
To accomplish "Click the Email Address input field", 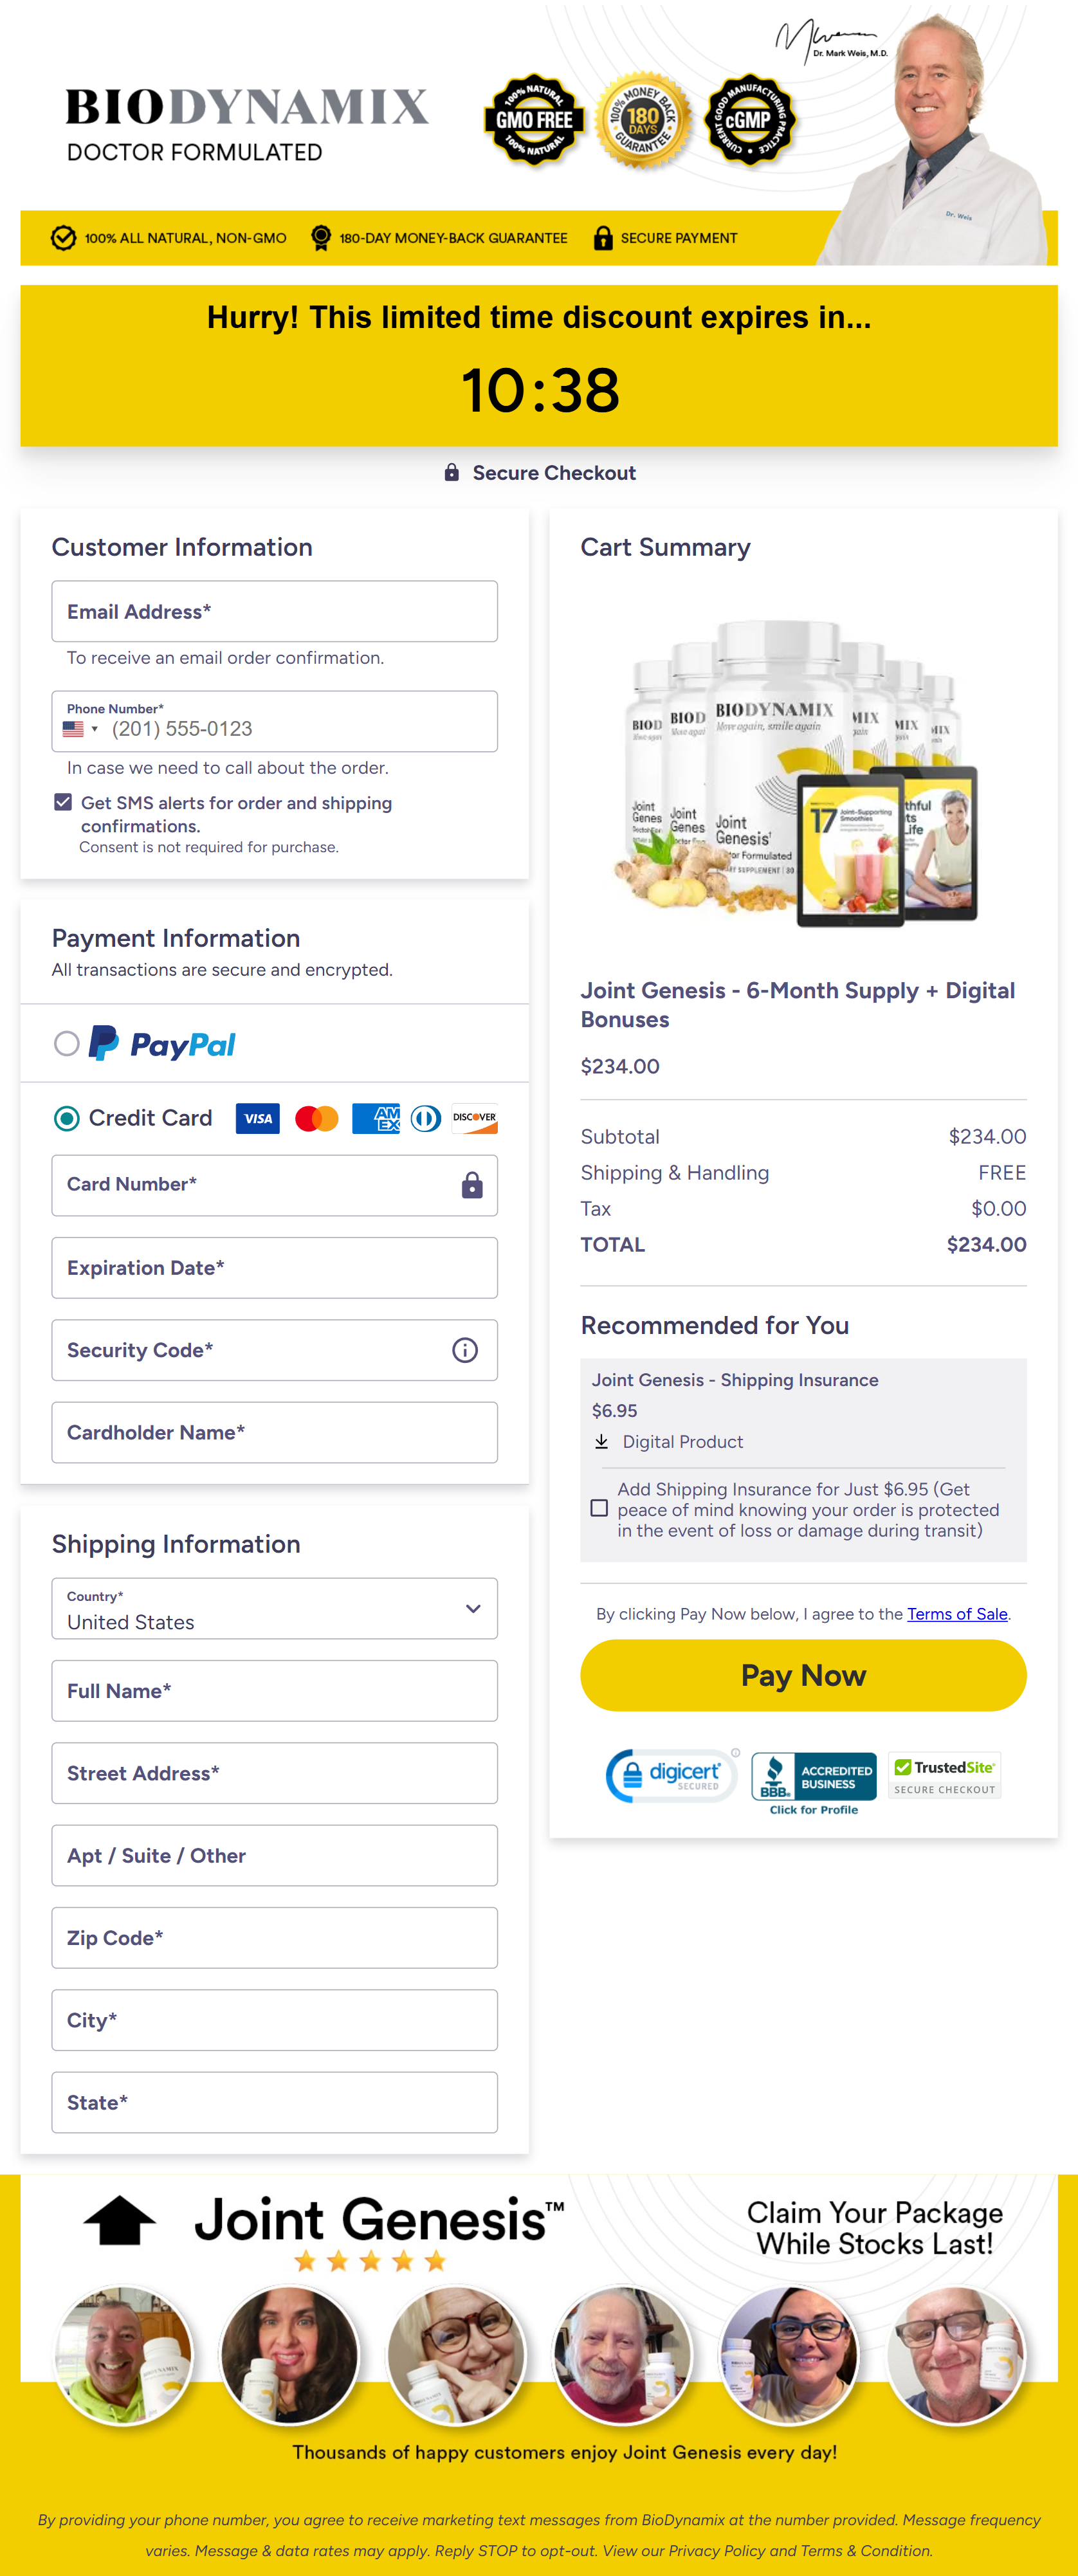I will (x=274, y=611).
